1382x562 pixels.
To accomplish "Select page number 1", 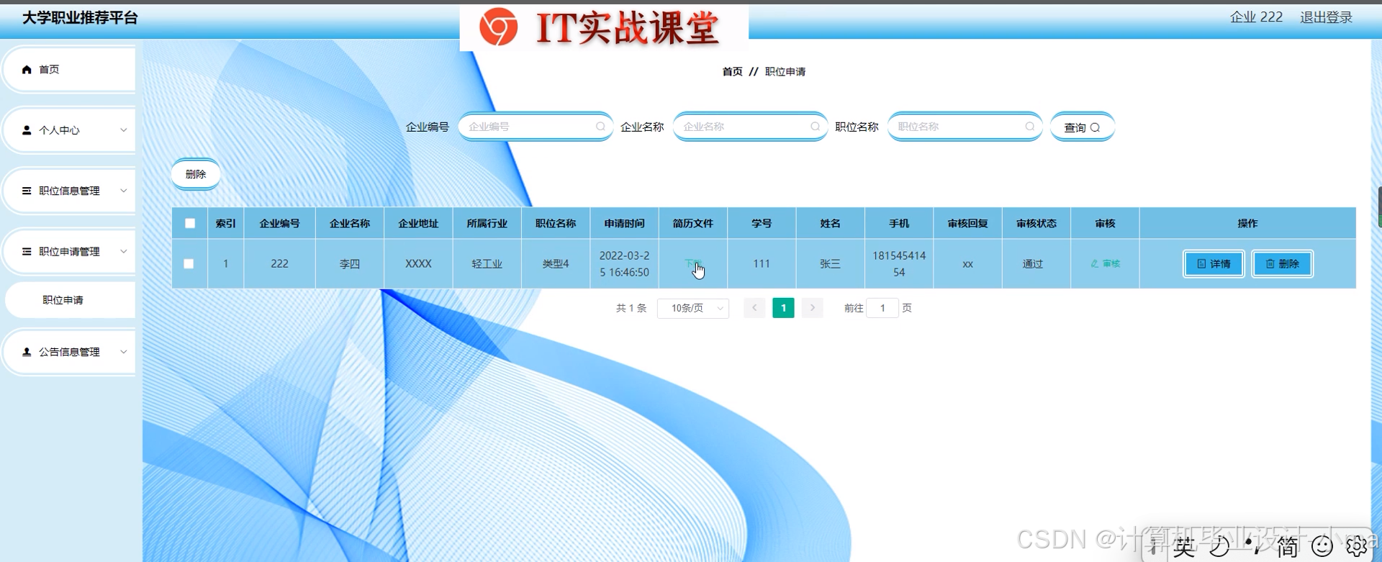I will pos(783,308).
